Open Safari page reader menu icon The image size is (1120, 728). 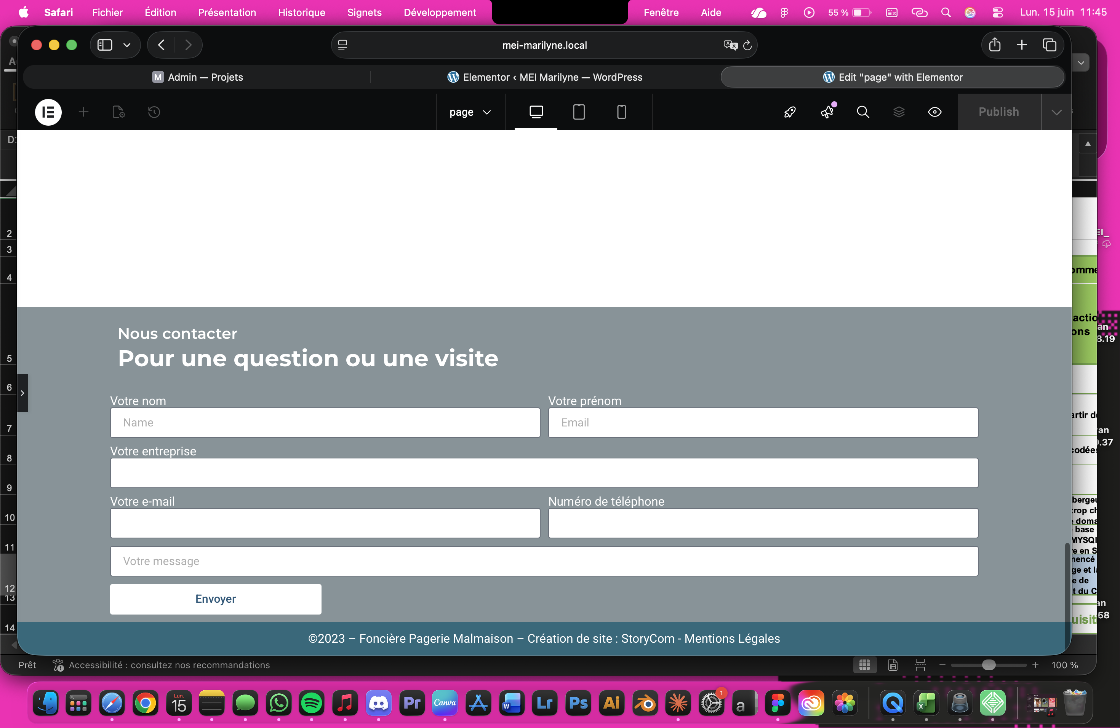point(342,45)
